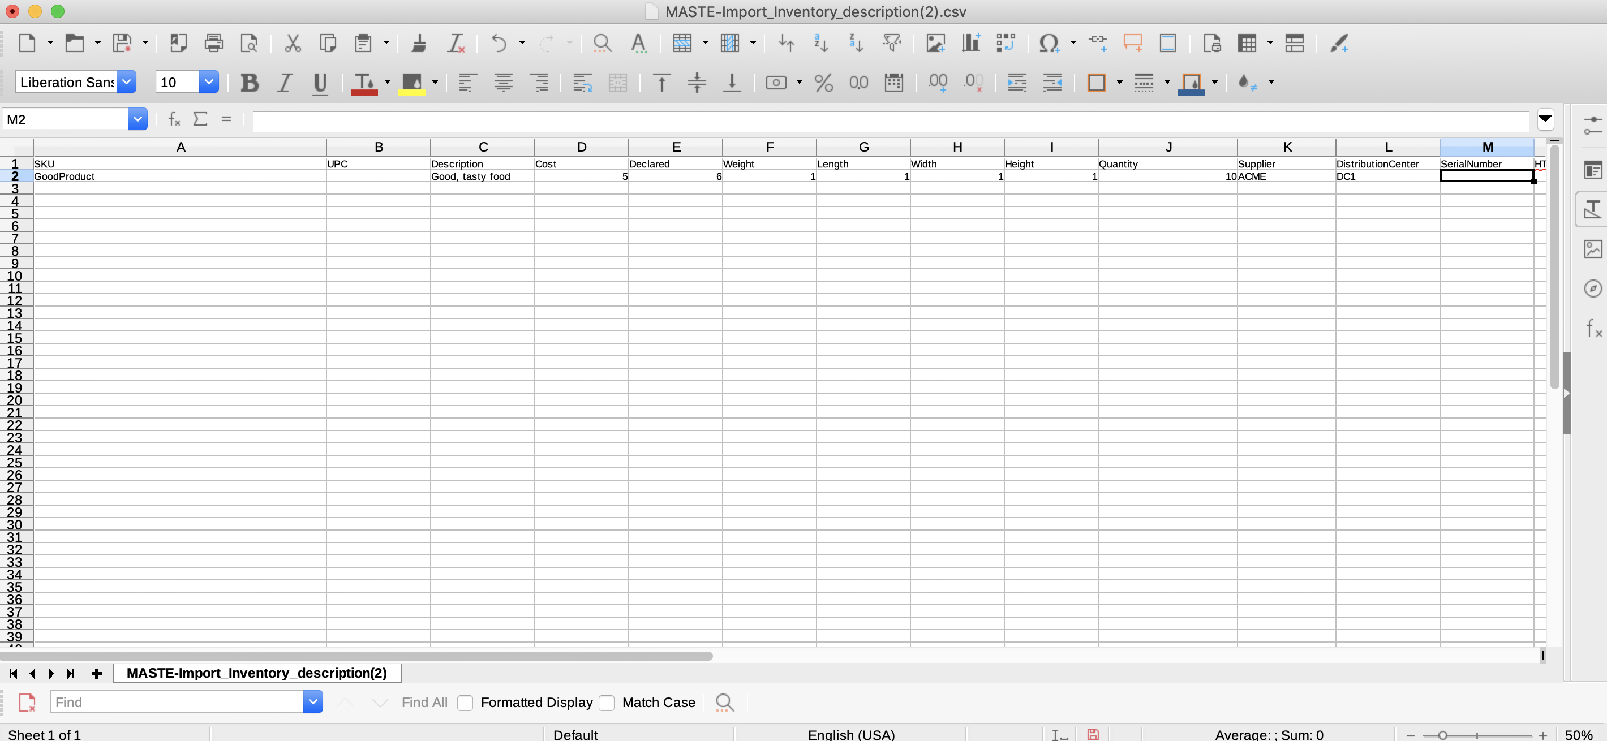Enable the Match Case checkbox

607,703
